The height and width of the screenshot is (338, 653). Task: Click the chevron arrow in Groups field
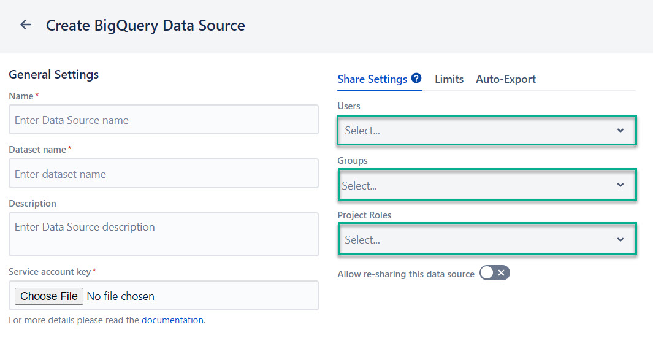(620, 185)
